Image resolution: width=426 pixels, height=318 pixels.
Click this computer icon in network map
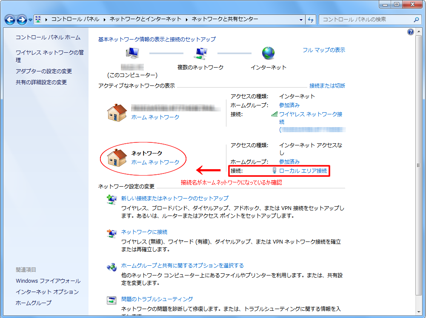[132, 53]
